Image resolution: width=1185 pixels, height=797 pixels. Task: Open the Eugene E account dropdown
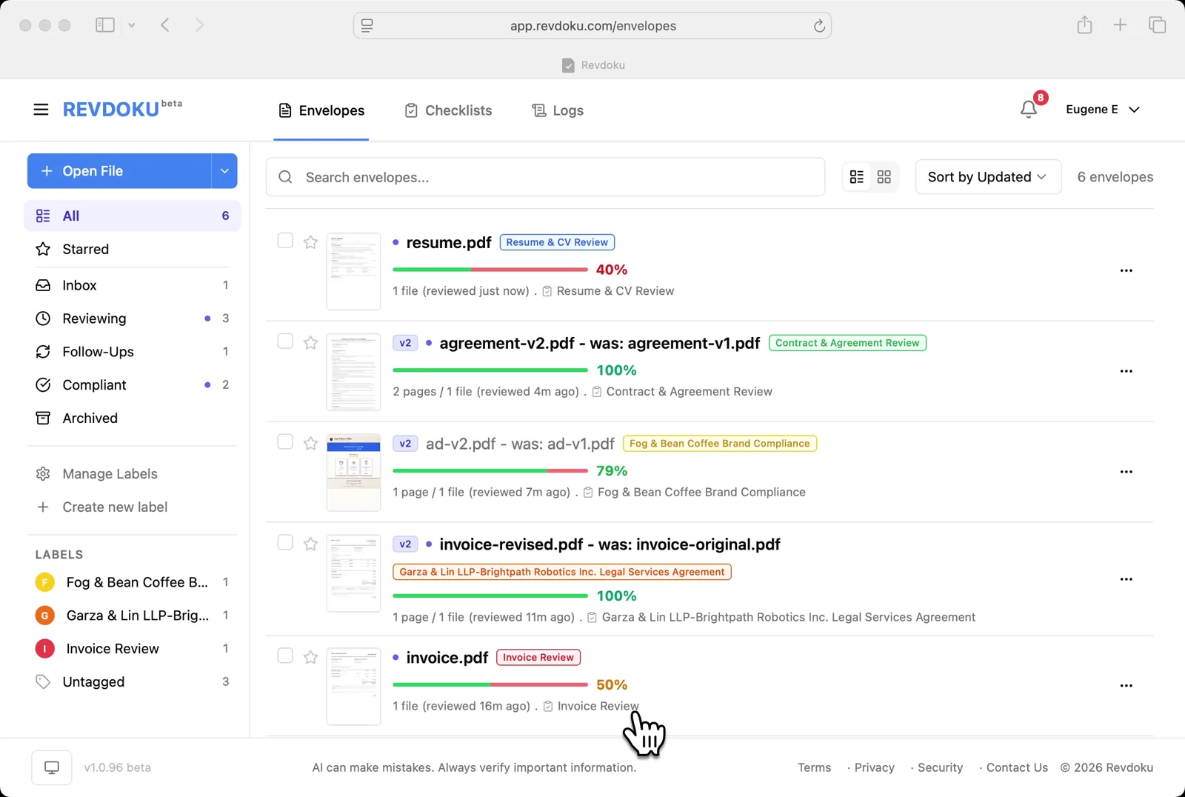pos(1103,109)
